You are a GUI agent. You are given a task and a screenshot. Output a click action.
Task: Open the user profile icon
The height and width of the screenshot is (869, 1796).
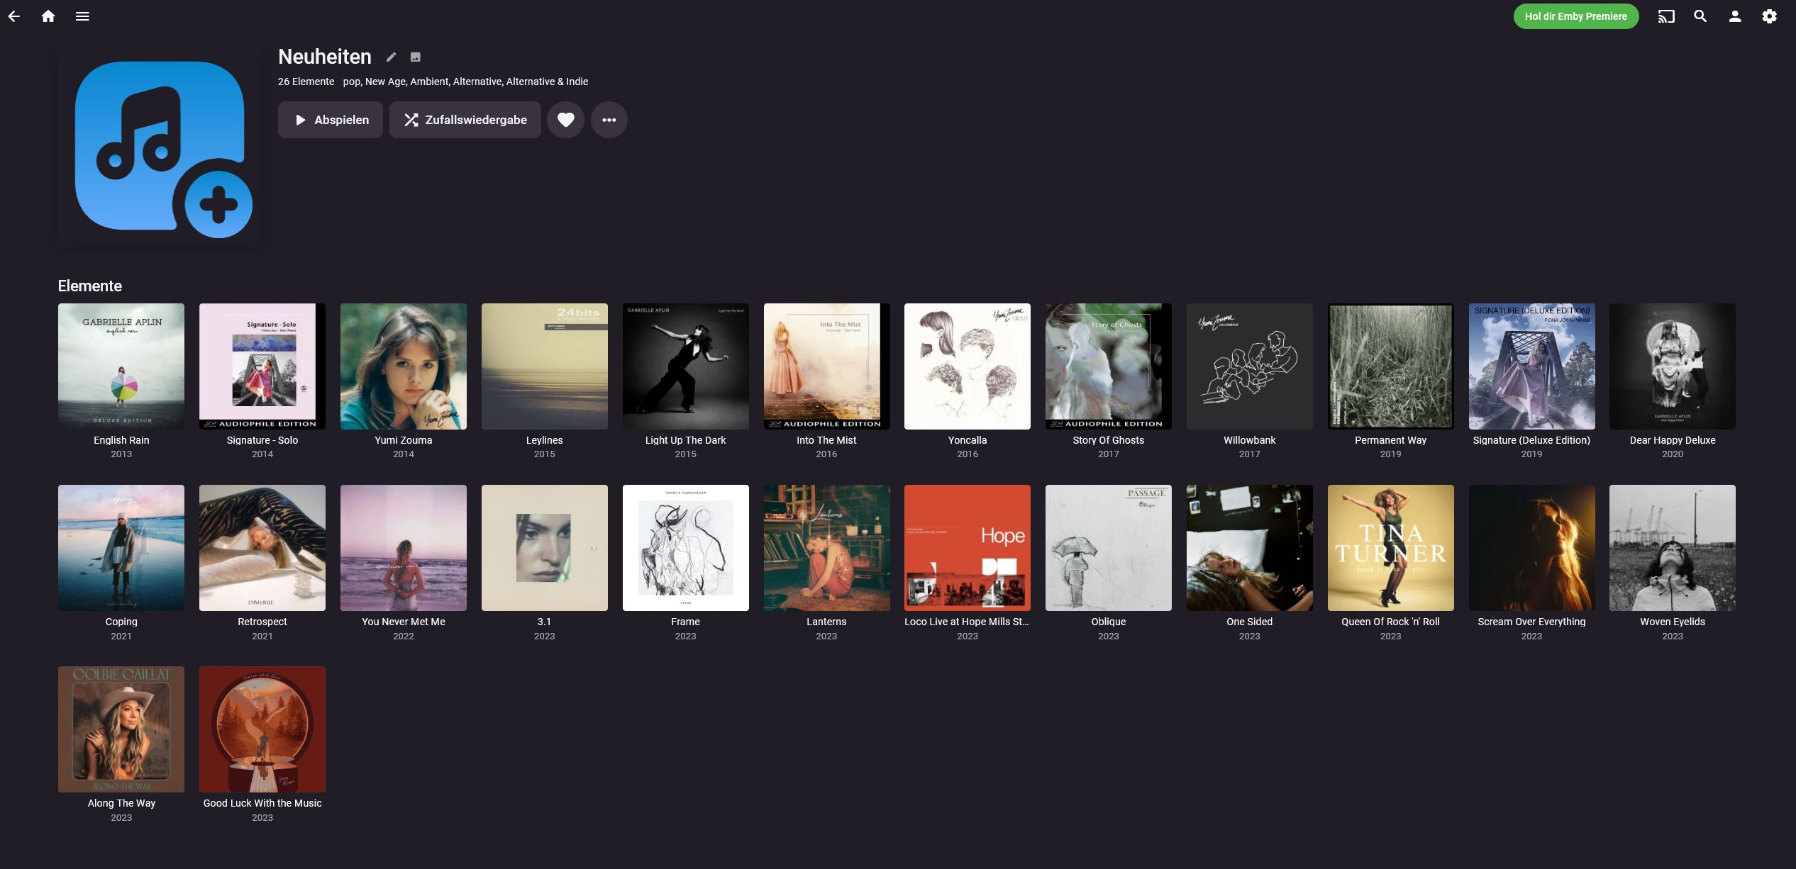(x=1735, y=16)
